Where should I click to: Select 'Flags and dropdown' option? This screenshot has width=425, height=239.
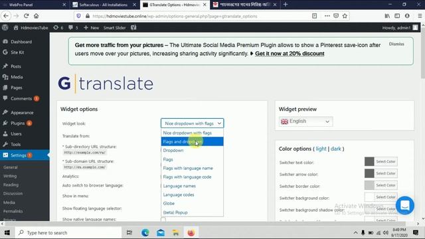tap(192, 141)
